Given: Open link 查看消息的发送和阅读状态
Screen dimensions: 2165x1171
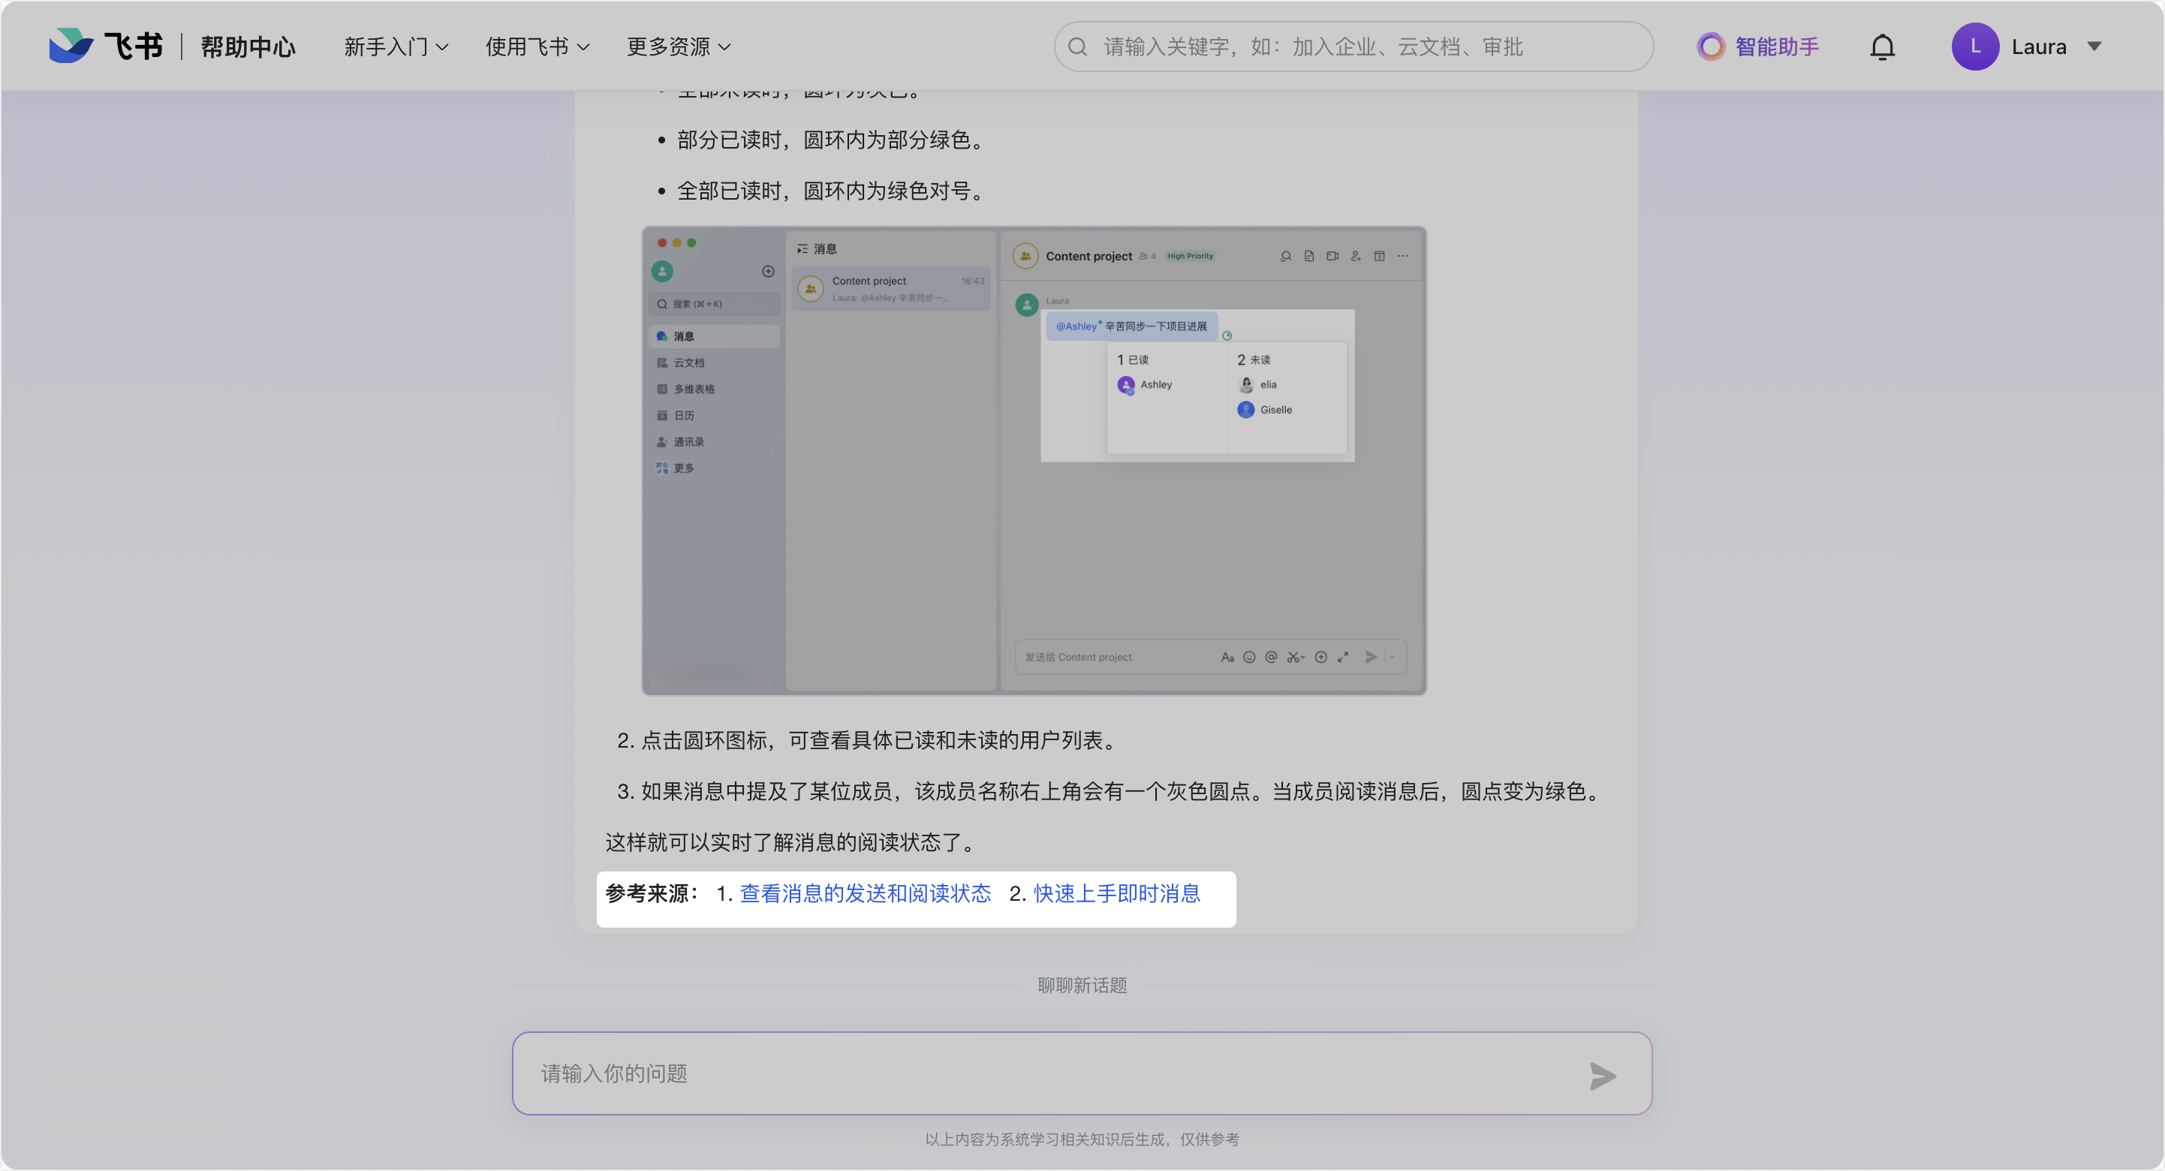Looking at the screenshot, I should coord(865,893).
